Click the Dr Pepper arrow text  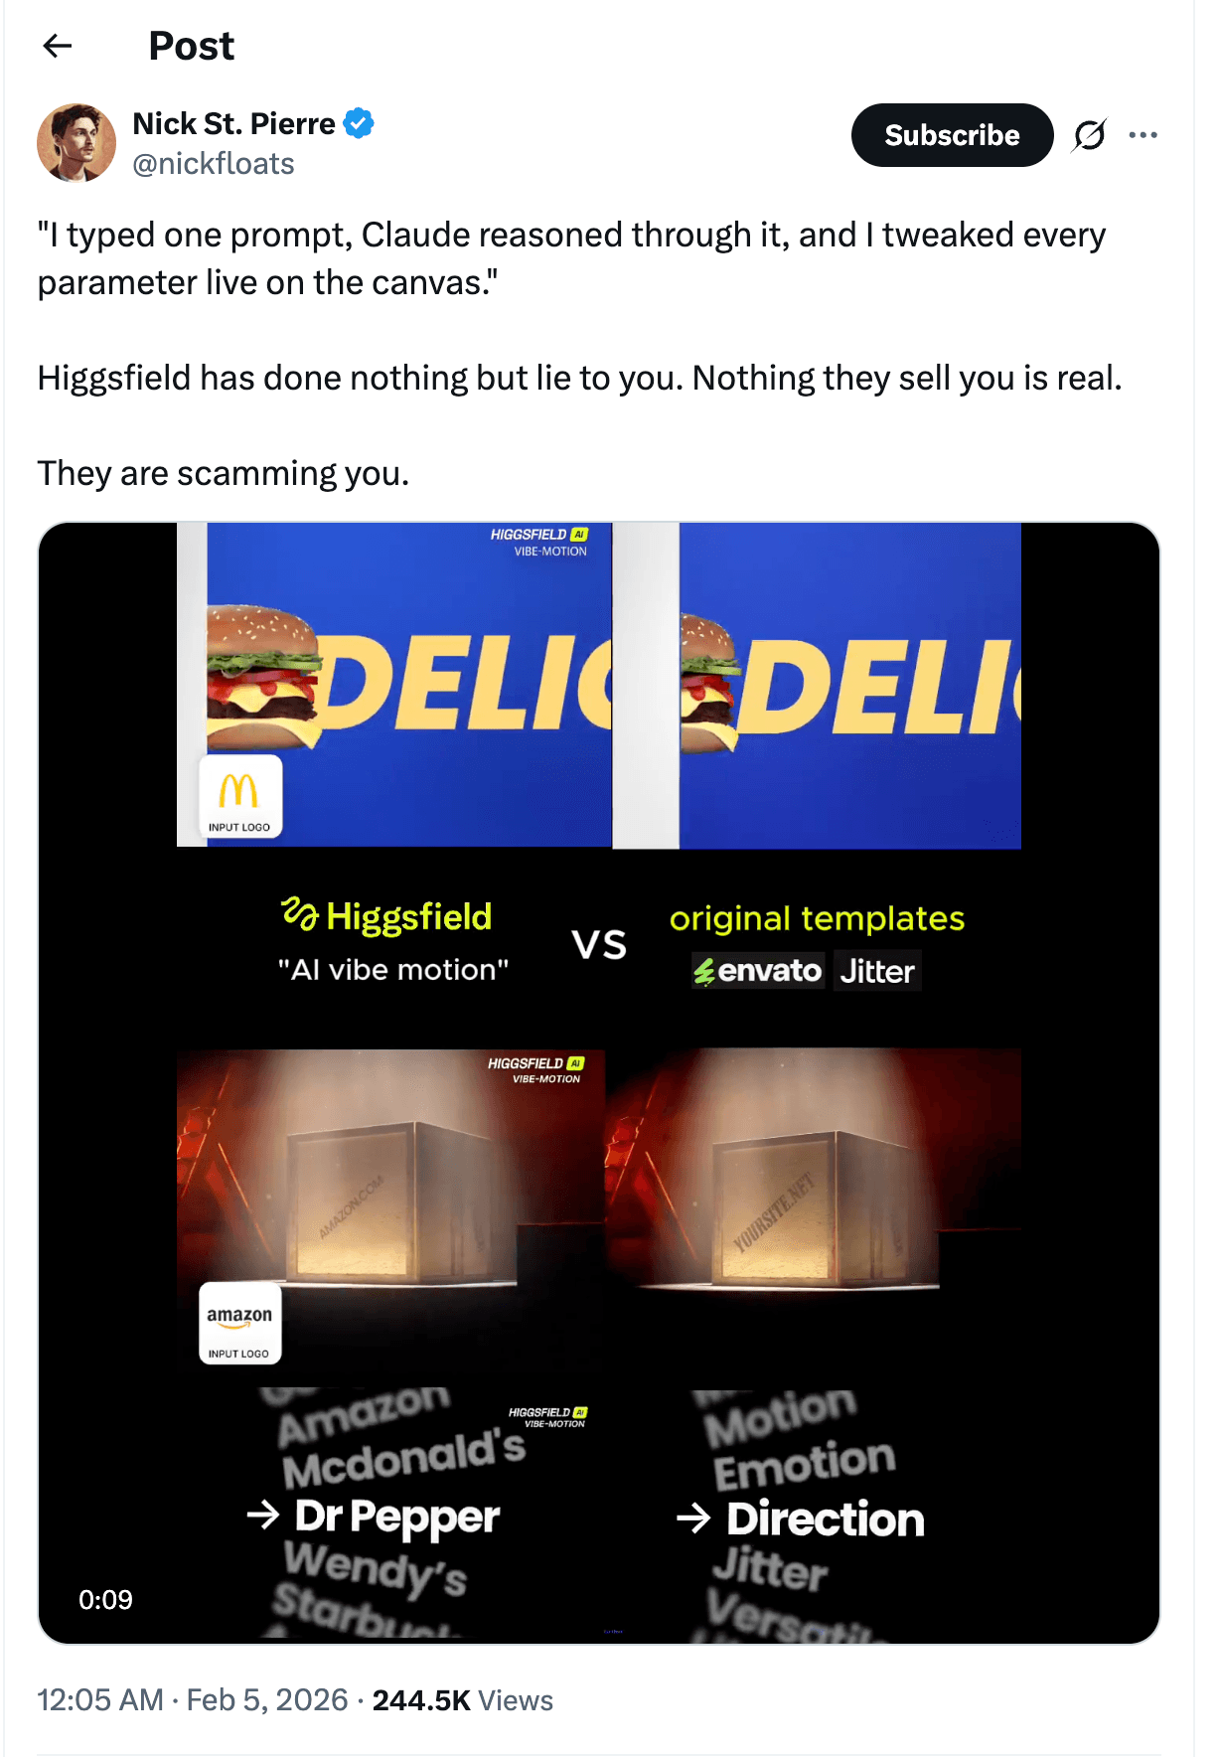tap(374, 1517)
